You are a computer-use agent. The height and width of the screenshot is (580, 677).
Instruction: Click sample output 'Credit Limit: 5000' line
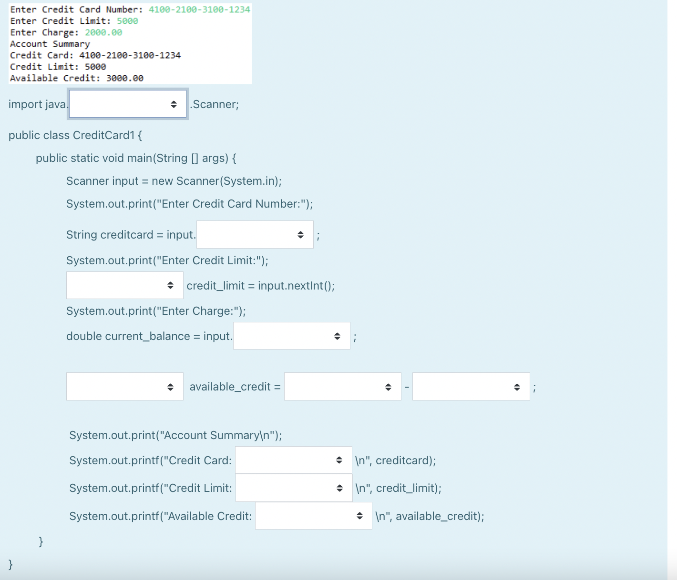[58, 67]
